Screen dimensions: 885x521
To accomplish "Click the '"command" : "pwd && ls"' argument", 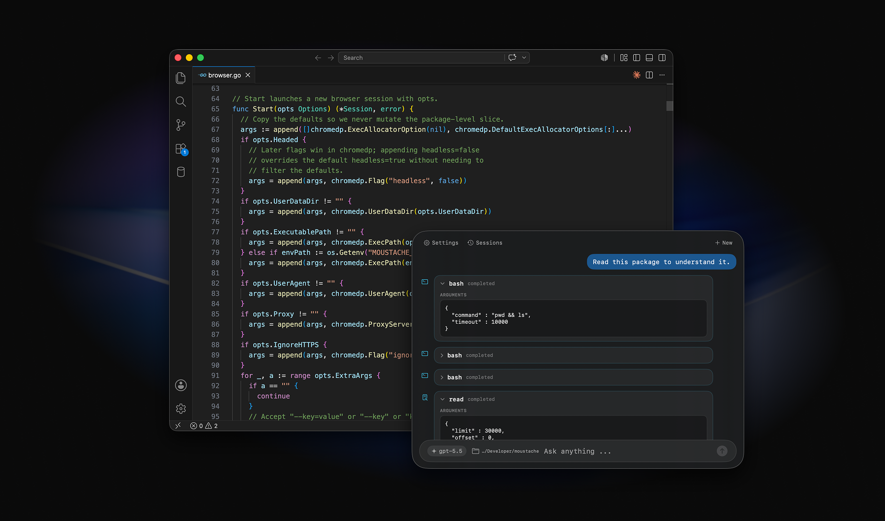I will click(x=491, y=315).
